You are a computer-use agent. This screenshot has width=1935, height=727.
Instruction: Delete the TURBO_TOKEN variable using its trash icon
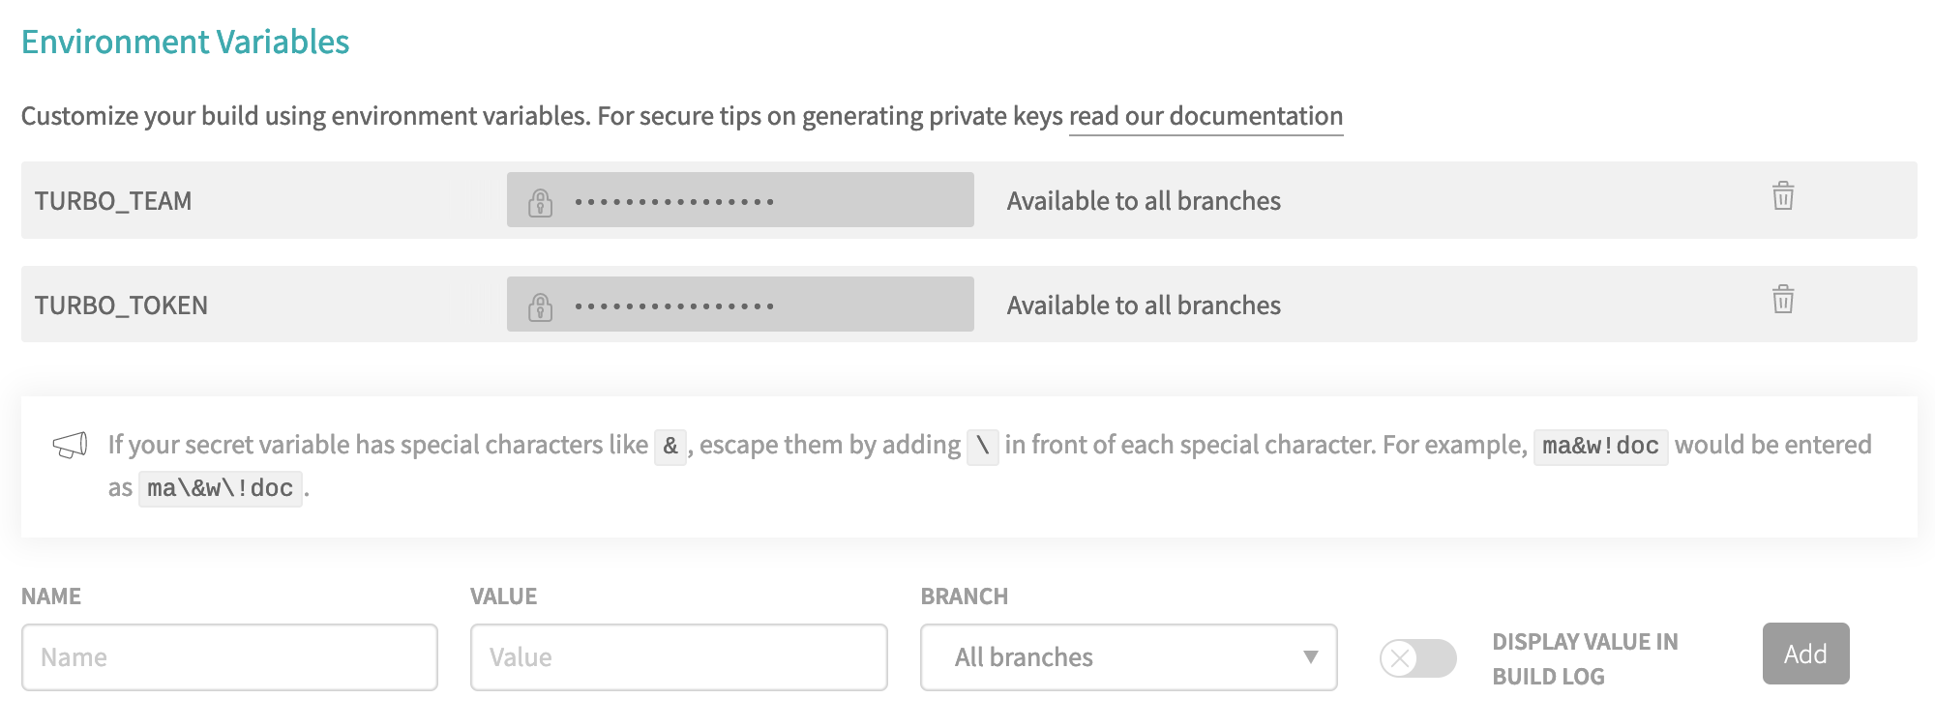point(1783,300)
